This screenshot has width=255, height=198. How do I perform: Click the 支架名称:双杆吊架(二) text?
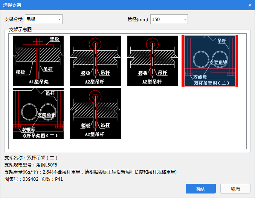(x=31, y=158)
